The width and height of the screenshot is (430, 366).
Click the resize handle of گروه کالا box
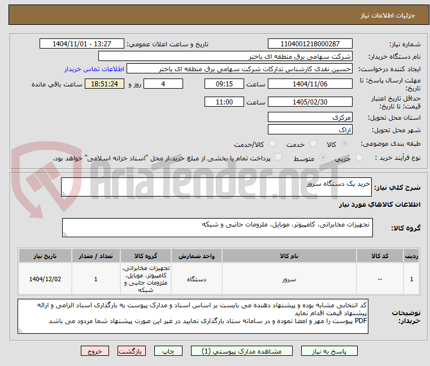[66, 234]
